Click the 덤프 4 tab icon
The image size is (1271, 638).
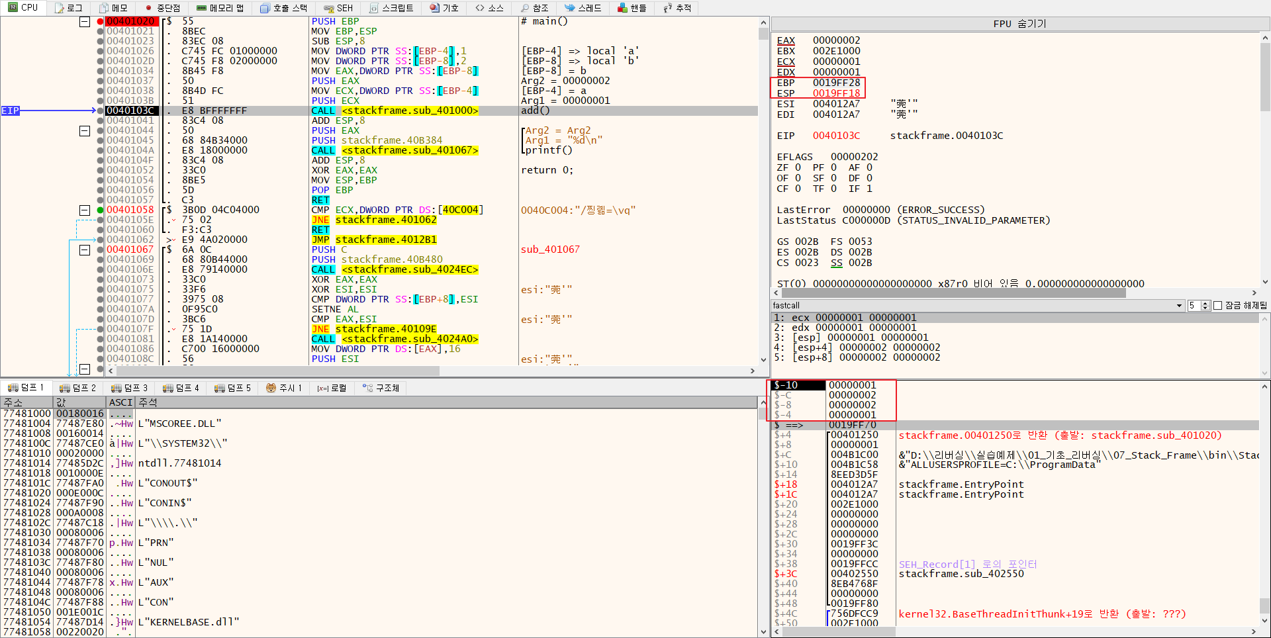click(x=167, y=388)
